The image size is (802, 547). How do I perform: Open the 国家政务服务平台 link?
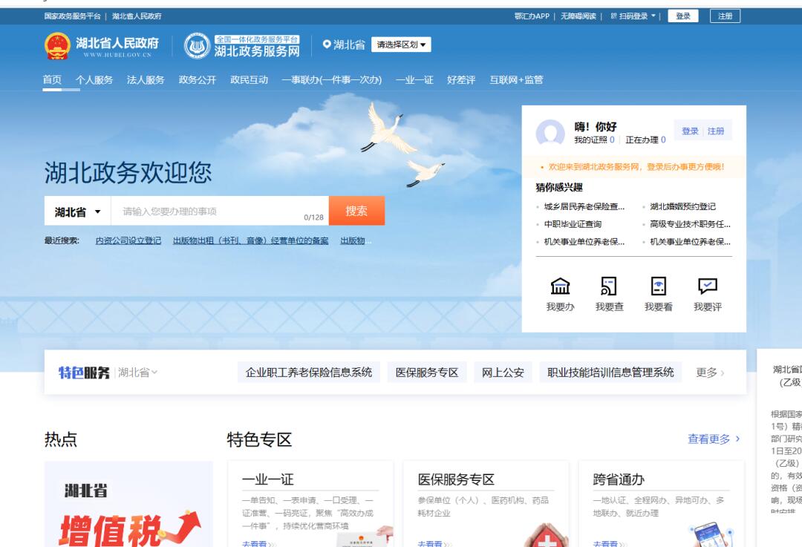[73, 16]
